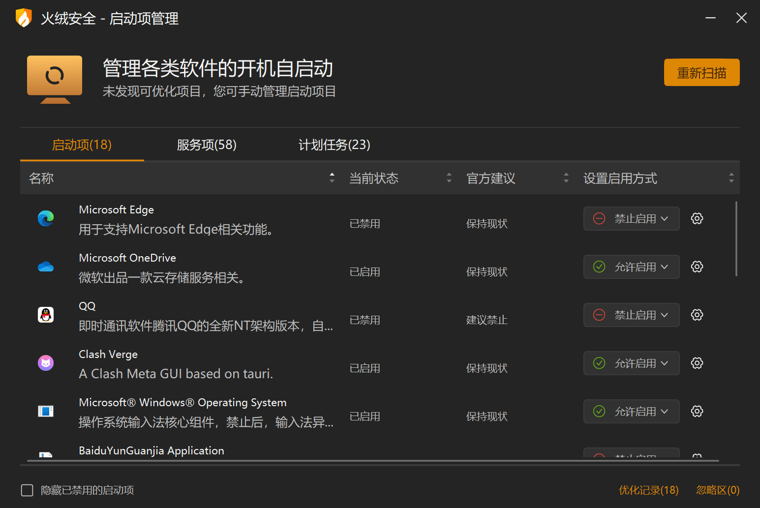
Task: Click the Huorong flame shield logo
Action: click(x=24, y=18)
